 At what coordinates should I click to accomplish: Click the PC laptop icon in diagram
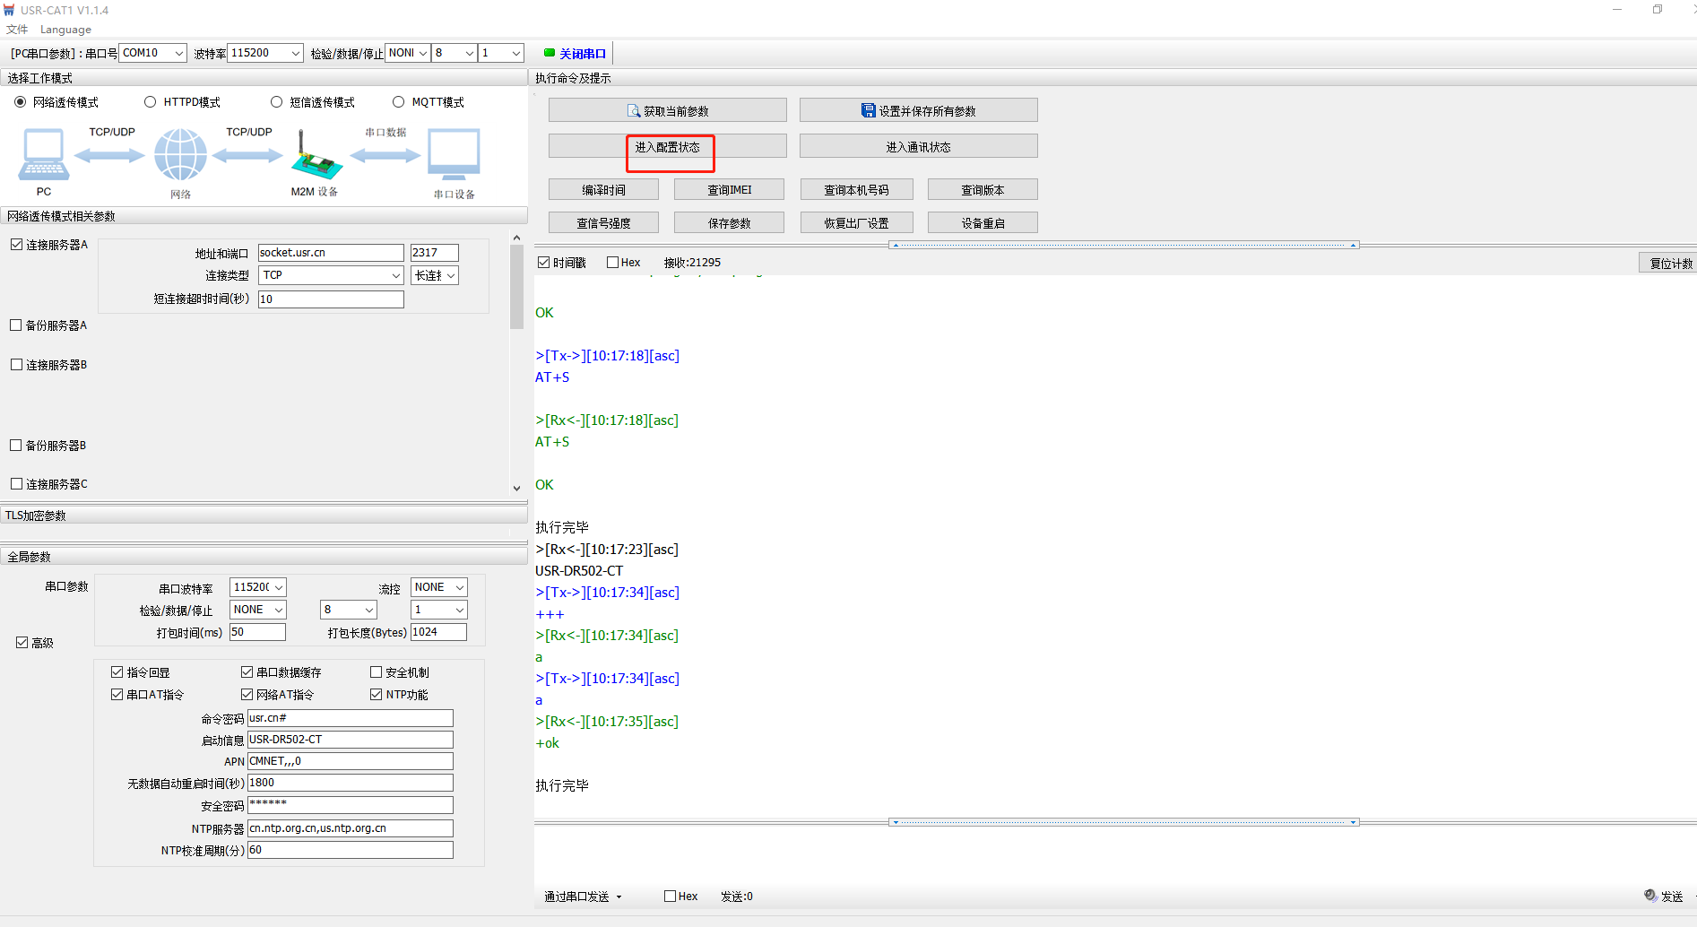[x=43, y=156]
